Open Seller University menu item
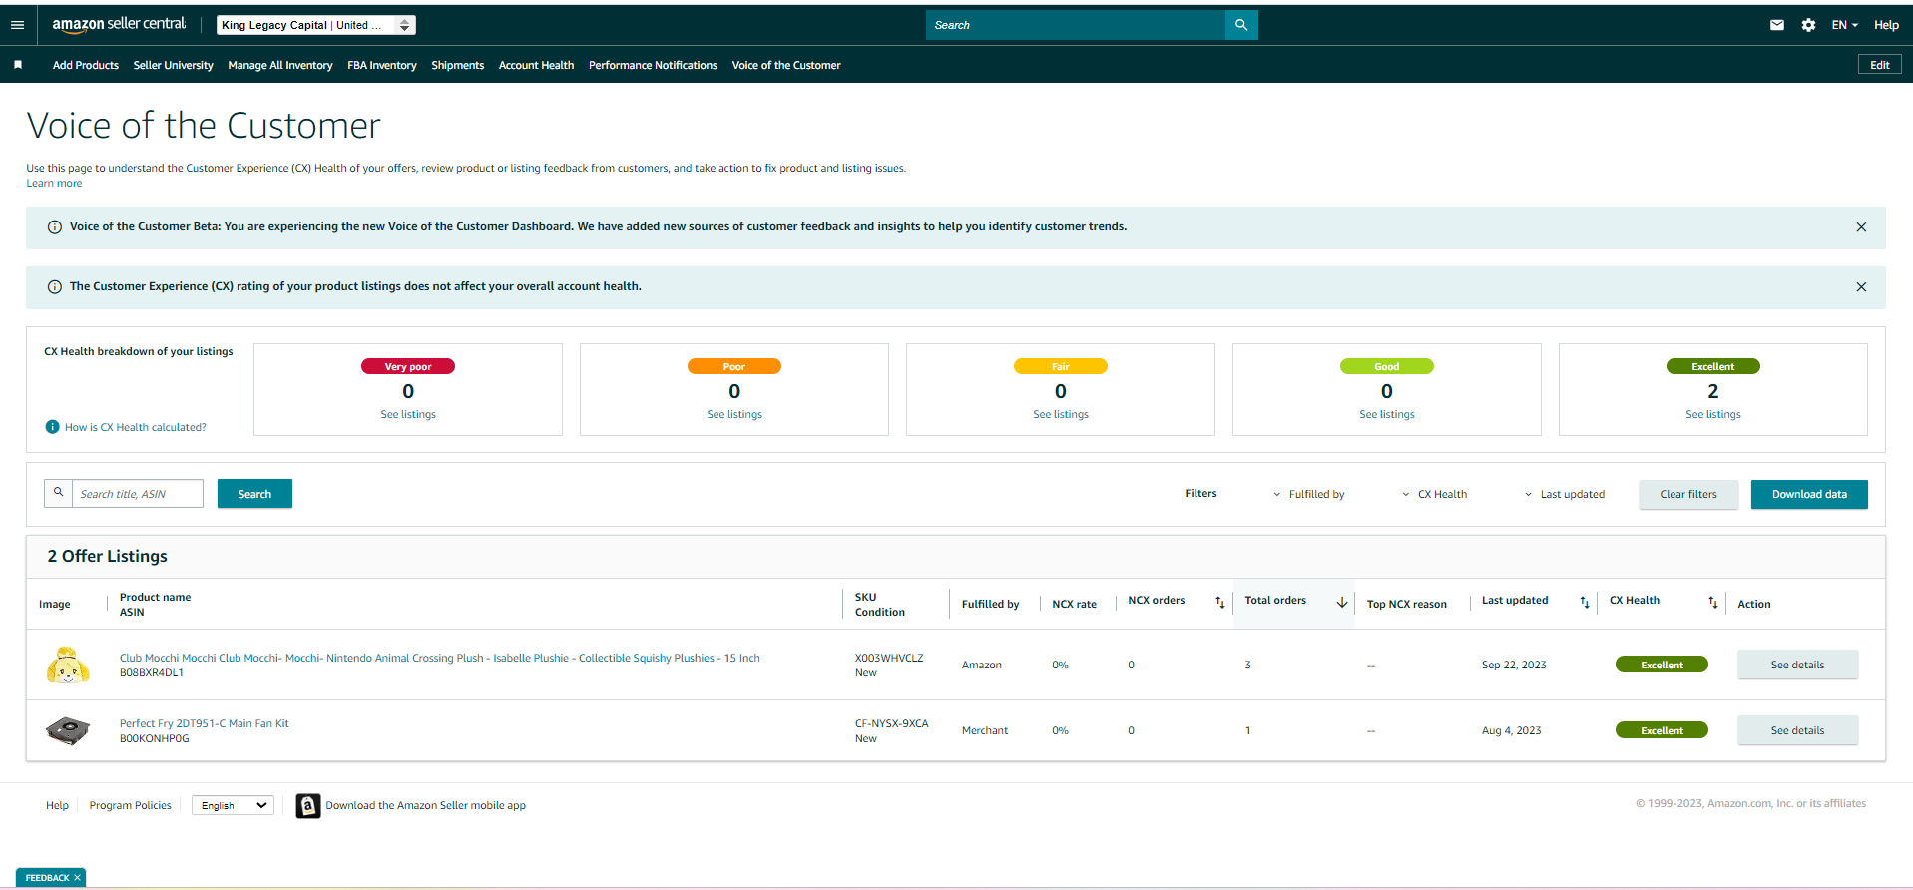The image size is (1913, 890). (174, 65)
